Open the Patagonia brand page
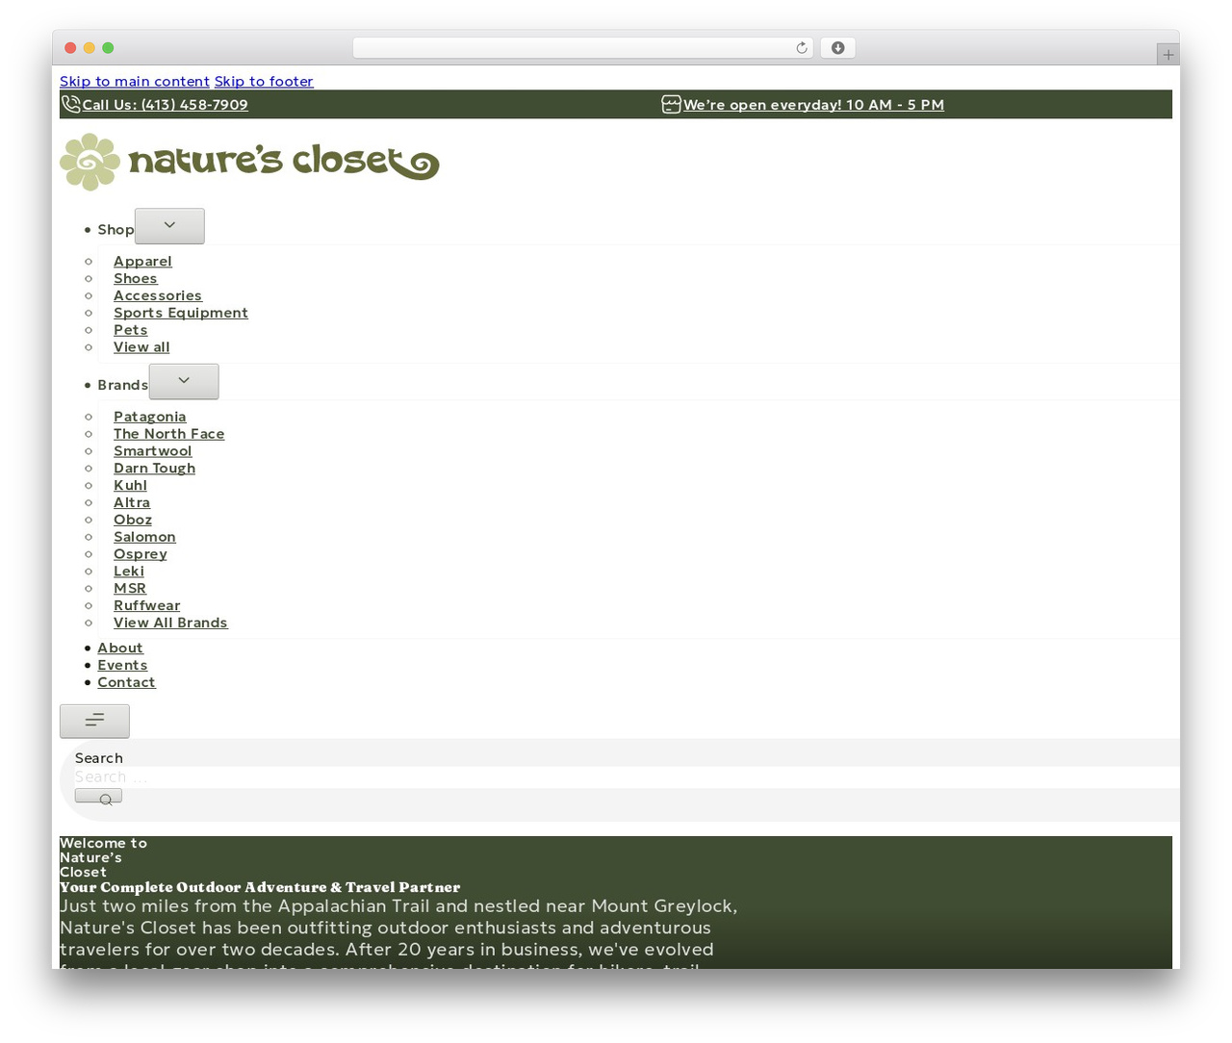 pos(150,417)
